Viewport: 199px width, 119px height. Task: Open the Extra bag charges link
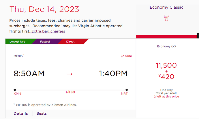coord(48,31)
